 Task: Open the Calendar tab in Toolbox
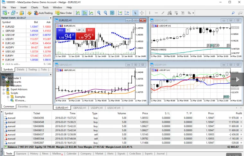point(71,154)
